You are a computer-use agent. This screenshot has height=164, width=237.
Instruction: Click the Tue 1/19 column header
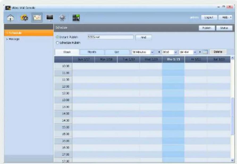coord(129,59)
